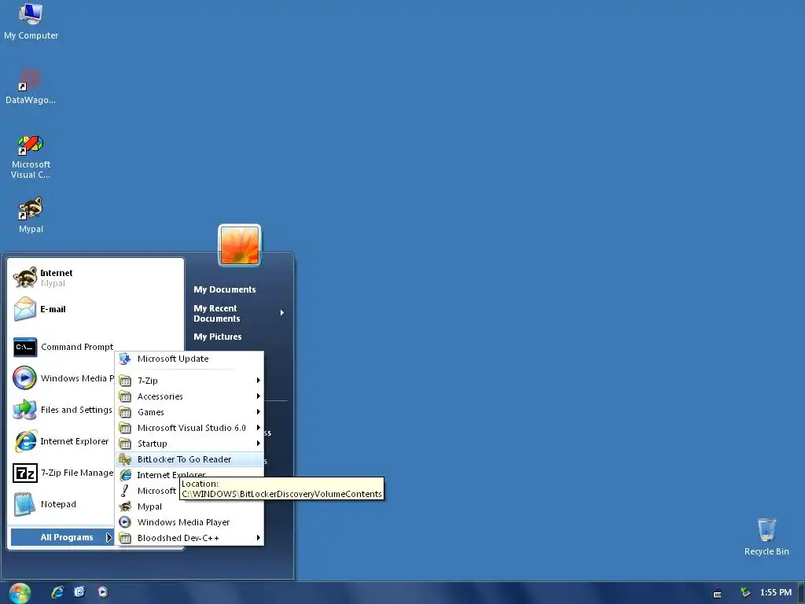Click the exclamation icon beside Microsoft entry
Screen dimensions: 805x604
(x=125, y=491)
